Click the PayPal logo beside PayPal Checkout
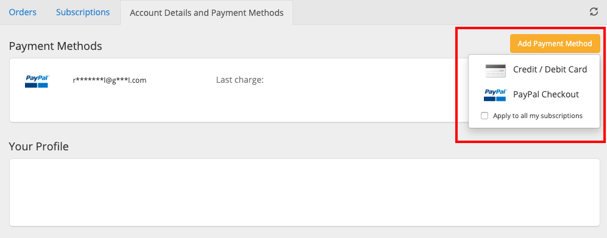 click(495, 95)
